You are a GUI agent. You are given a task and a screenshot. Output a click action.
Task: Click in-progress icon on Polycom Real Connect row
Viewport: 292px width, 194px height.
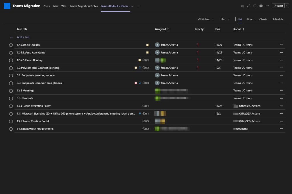[140, 68]
